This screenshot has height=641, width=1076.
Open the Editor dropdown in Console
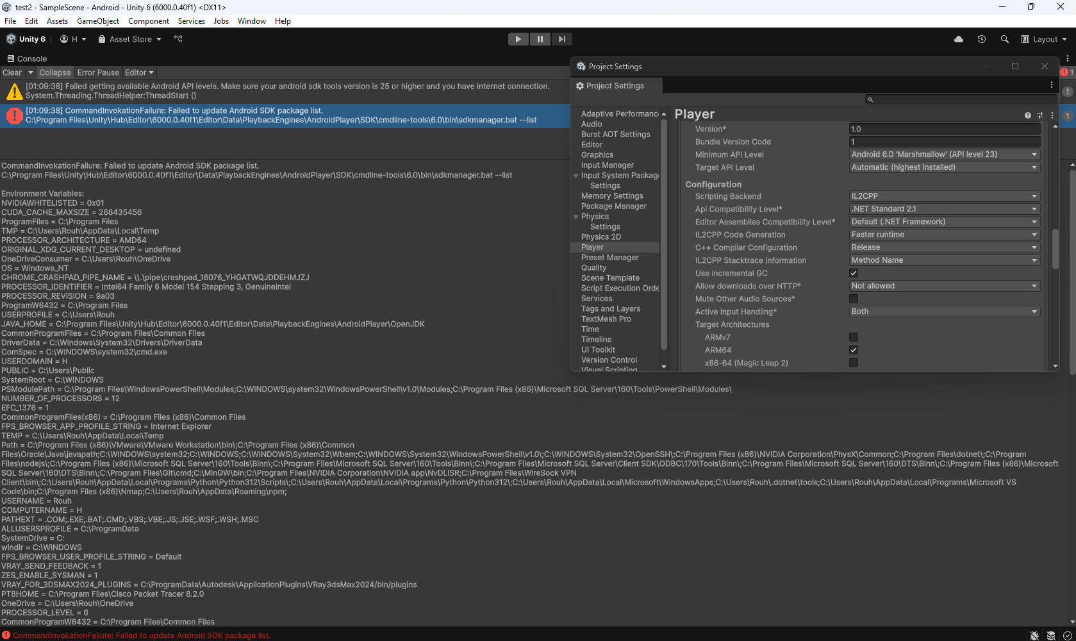click(x=139, y=72)
